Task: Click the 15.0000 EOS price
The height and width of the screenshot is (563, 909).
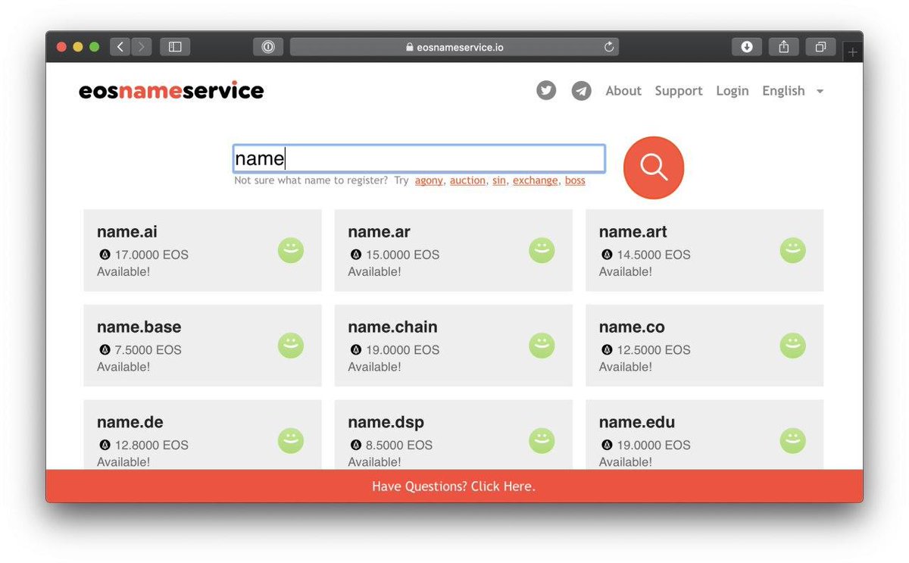Action: click(402, 255)
